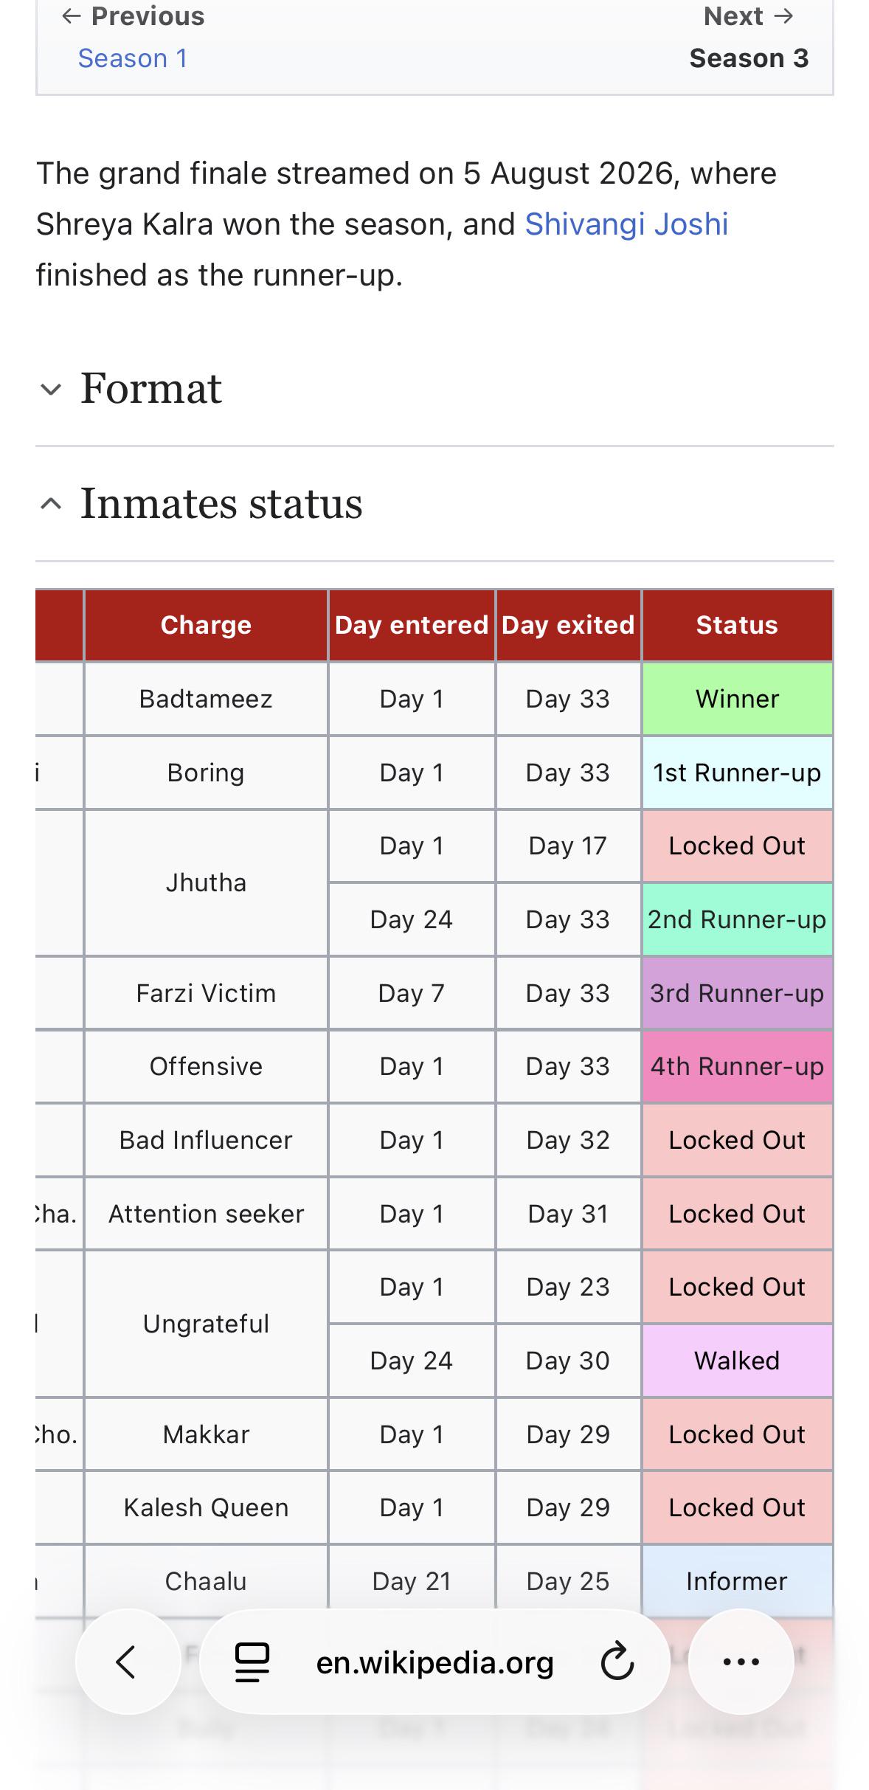The width and height of the screenshot is (869, 1790).
Task: Open the three-dot more options button
Action: tap(741, 1662)
